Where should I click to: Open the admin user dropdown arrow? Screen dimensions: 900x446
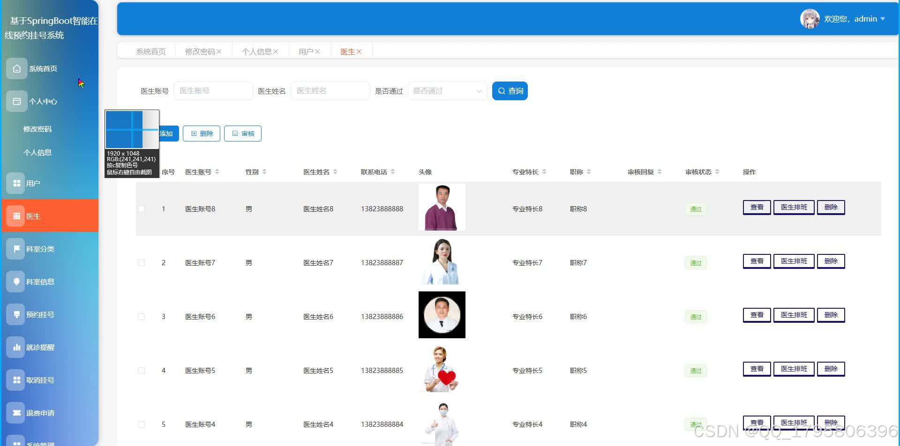coord(883,19)
